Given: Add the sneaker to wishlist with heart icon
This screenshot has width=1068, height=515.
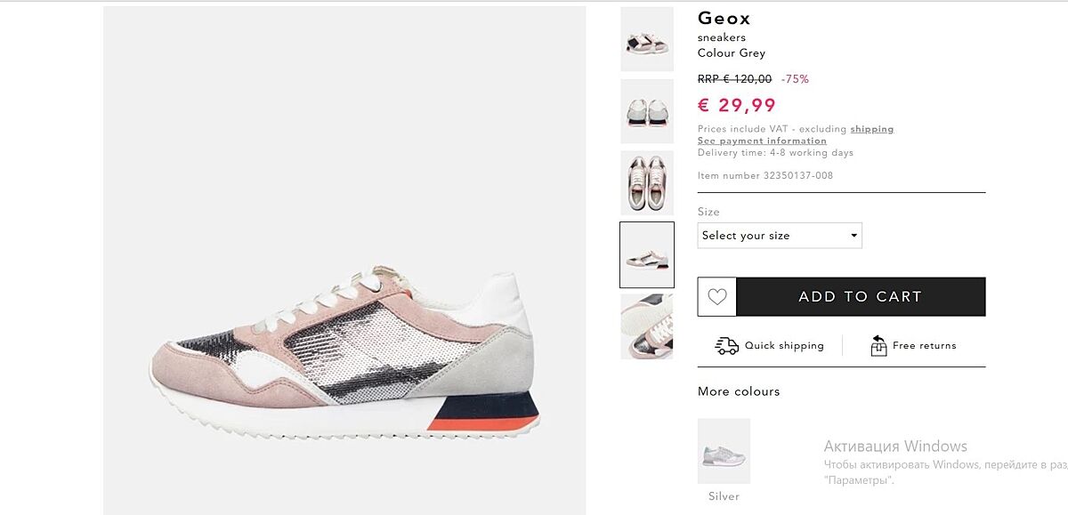Looking at the screenshot, I should click(717, 297).
